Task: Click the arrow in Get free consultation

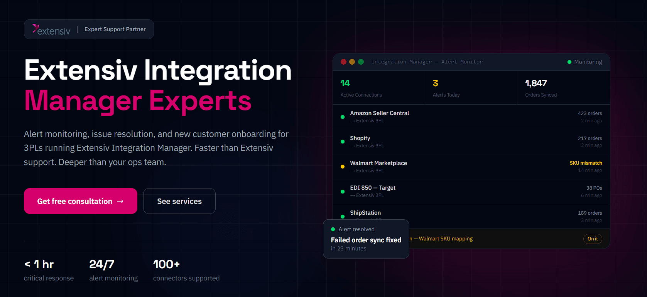Action: click(x=120, y=201)
